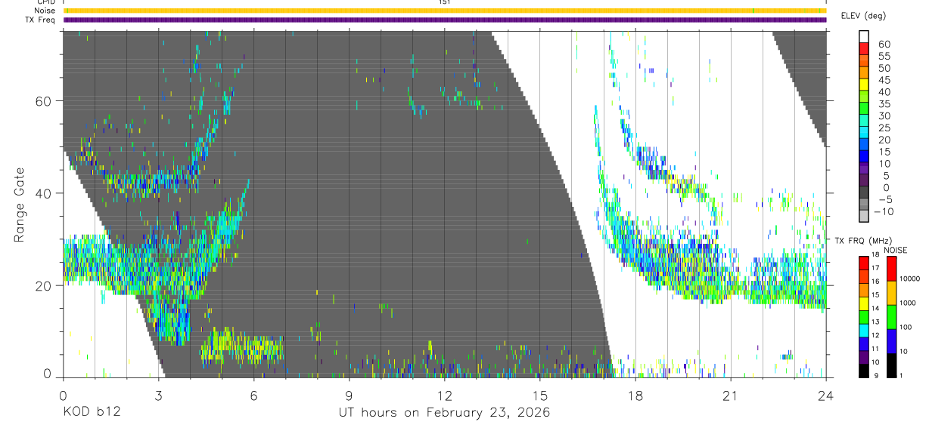929x428 pixels.
Task: Click the 'TX Freq' label at top left
Action: 40,20
